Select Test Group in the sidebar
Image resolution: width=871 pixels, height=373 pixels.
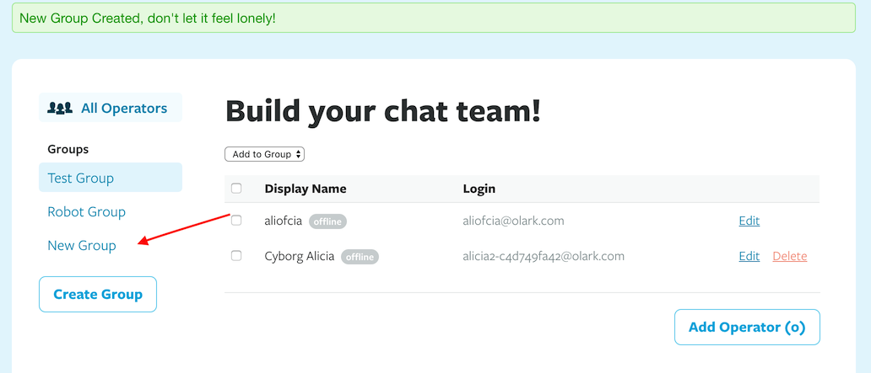81,178
